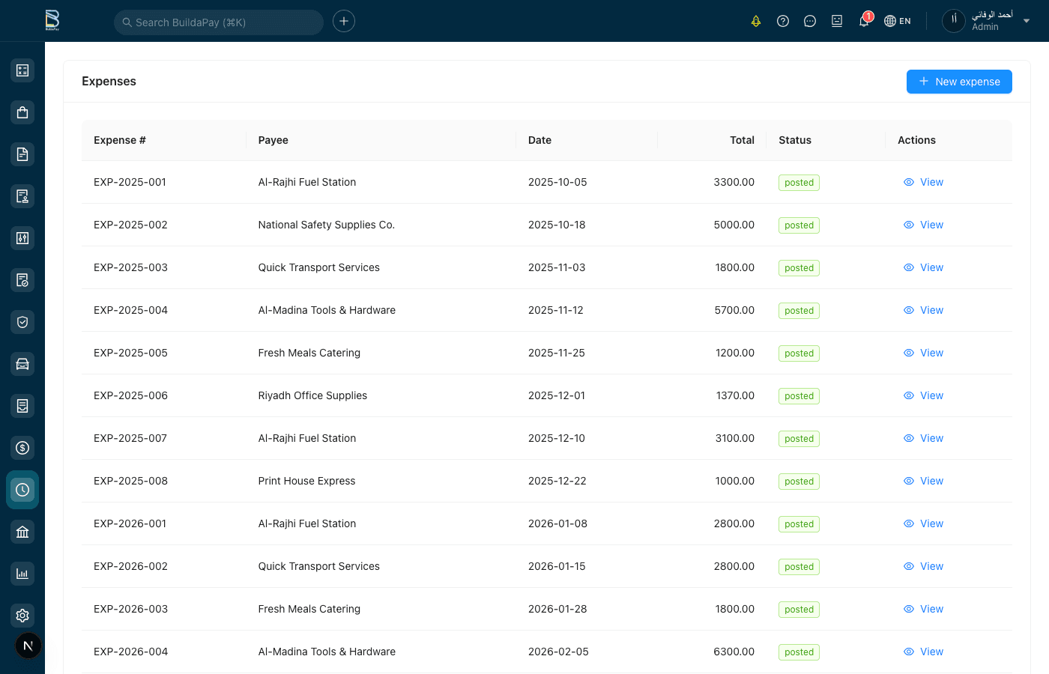Open the EN language globe selector
This screenshot has width=1049, height=674.
pos(897,21)
